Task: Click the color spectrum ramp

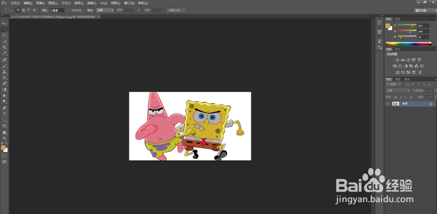Action: (408, 44)
